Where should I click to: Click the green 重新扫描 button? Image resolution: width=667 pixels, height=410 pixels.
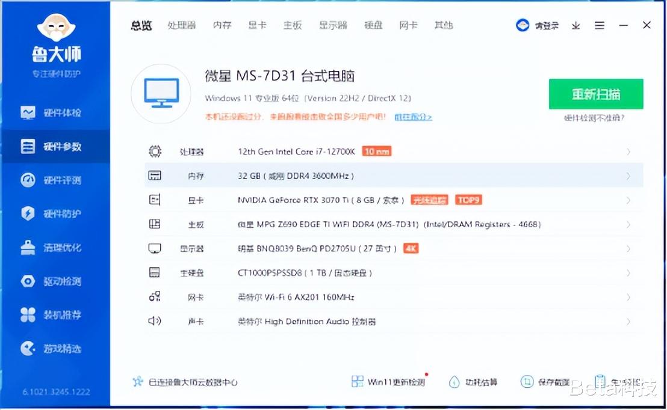(596, 94)
